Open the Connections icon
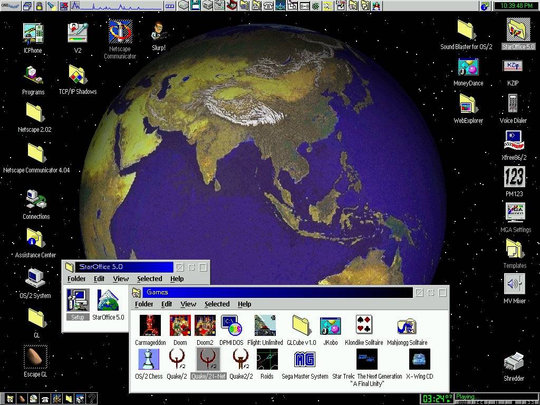 pyautogui.click(x=36, y=205)
